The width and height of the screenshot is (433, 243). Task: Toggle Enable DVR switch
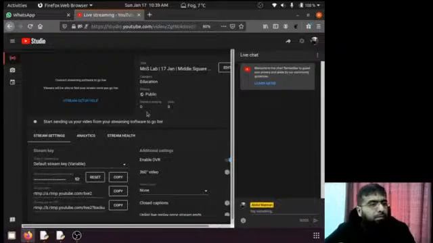tap(228, 160)
